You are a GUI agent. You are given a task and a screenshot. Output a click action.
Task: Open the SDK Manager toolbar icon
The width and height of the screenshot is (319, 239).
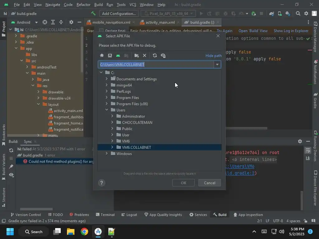coord(288,14)
